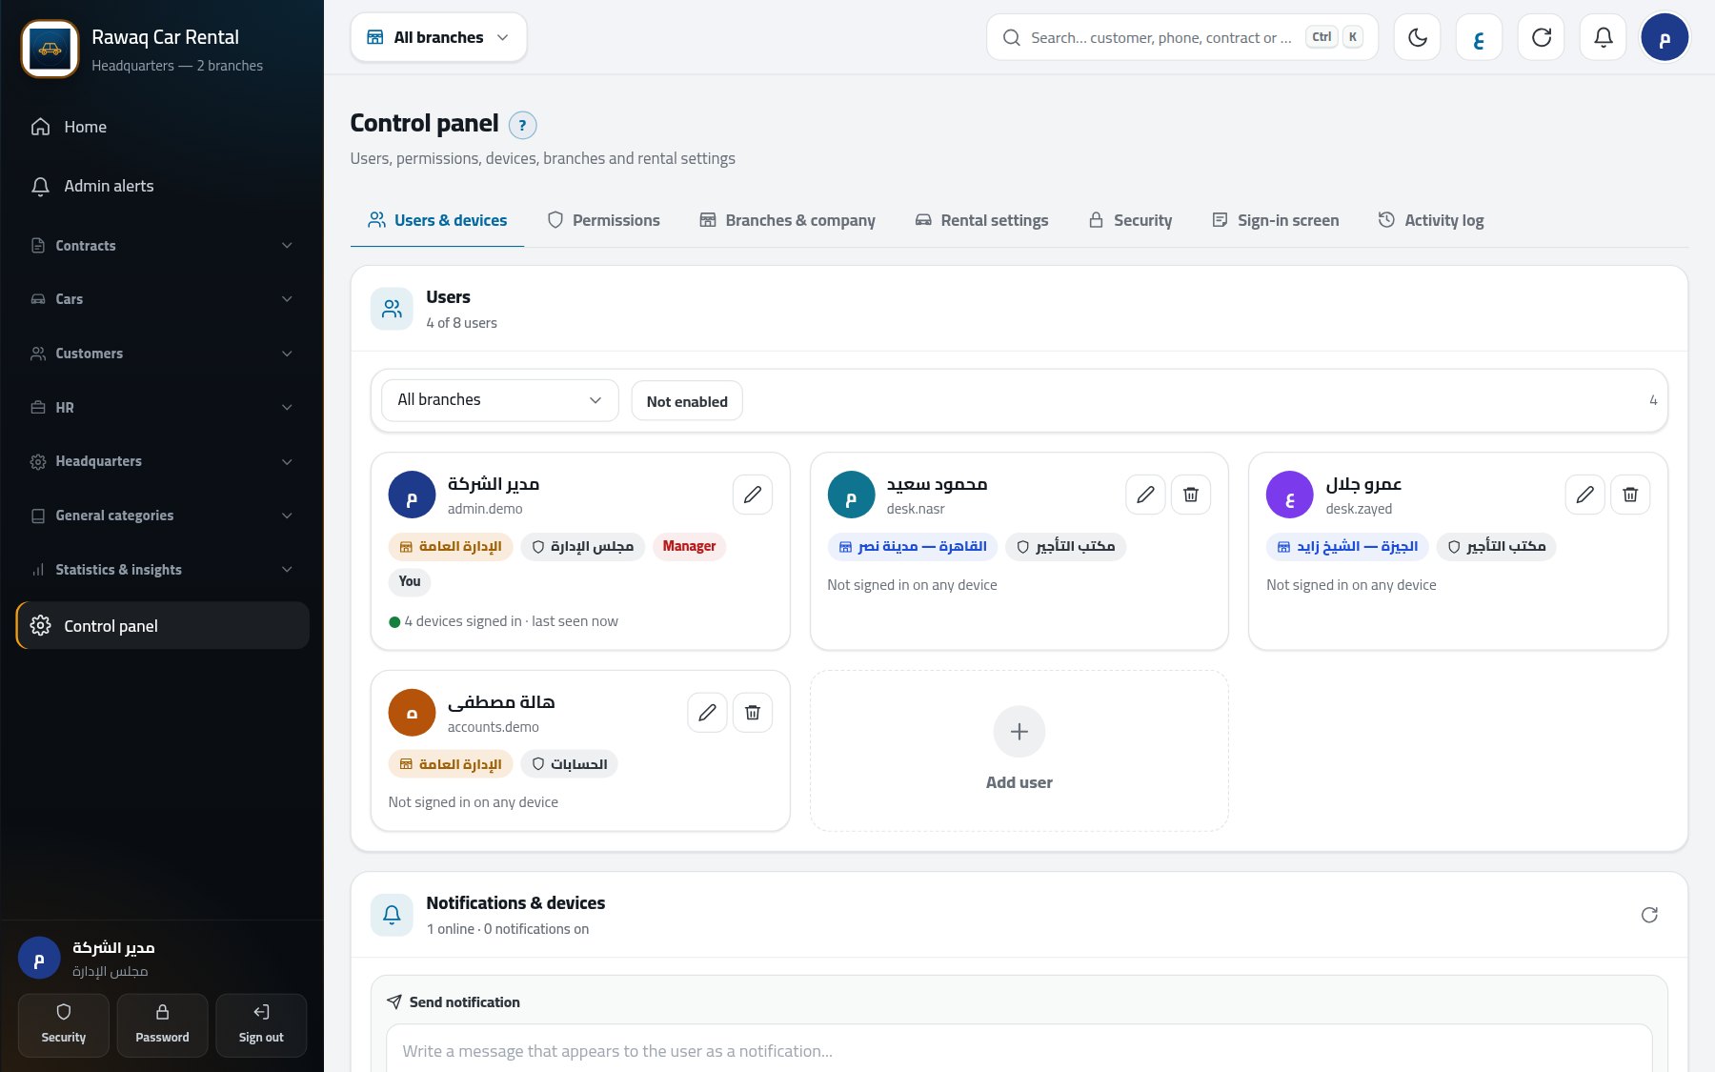Switch language with the Arabic letter button
The width and height of the screenshot is (1715, 1072).
click(x=1479, y=37)
